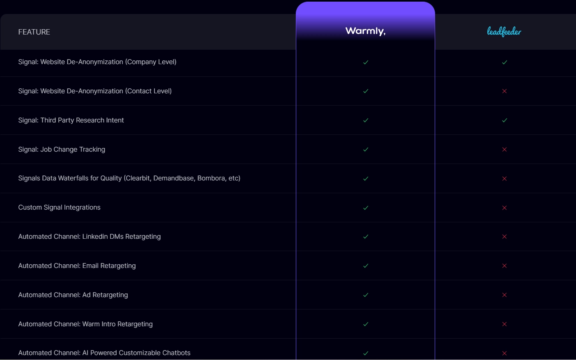Click Warmly checkmark for Linkedin DMs Retargeting

point(366,237)
